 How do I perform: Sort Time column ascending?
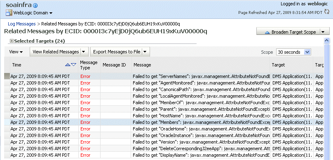pyautogui.click(x=68, y=65)
